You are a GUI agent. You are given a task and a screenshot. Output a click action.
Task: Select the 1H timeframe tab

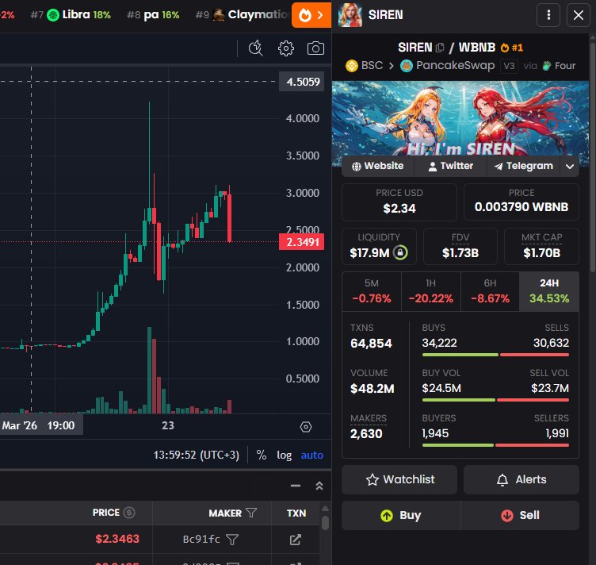430,291
